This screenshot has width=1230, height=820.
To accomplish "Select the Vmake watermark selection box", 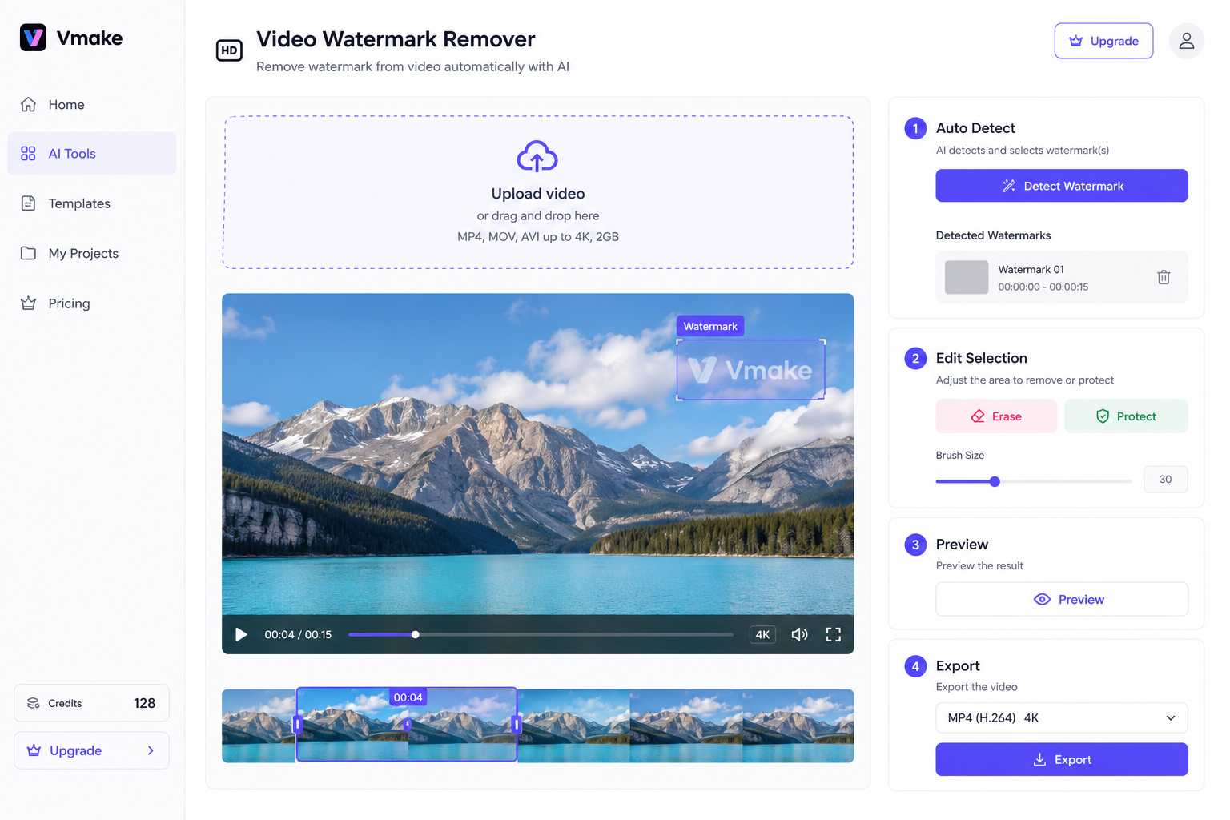I will coord(750,370).
